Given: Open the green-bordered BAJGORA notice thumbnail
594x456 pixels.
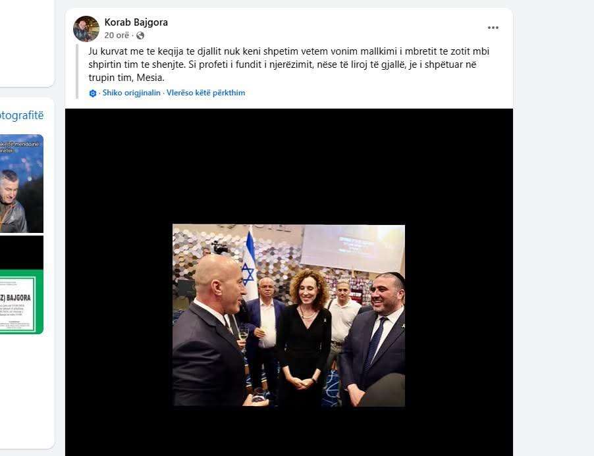Looking at the screenshot, I should click(x=22, y=301).
